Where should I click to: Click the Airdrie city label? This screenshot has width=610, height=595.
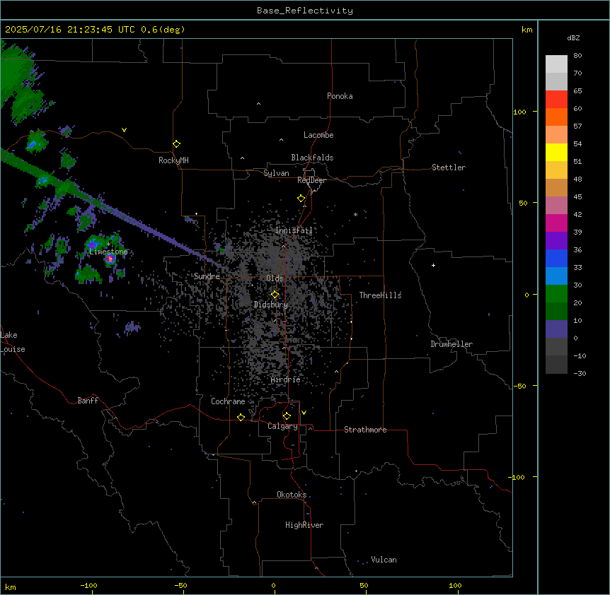point(286,379)
